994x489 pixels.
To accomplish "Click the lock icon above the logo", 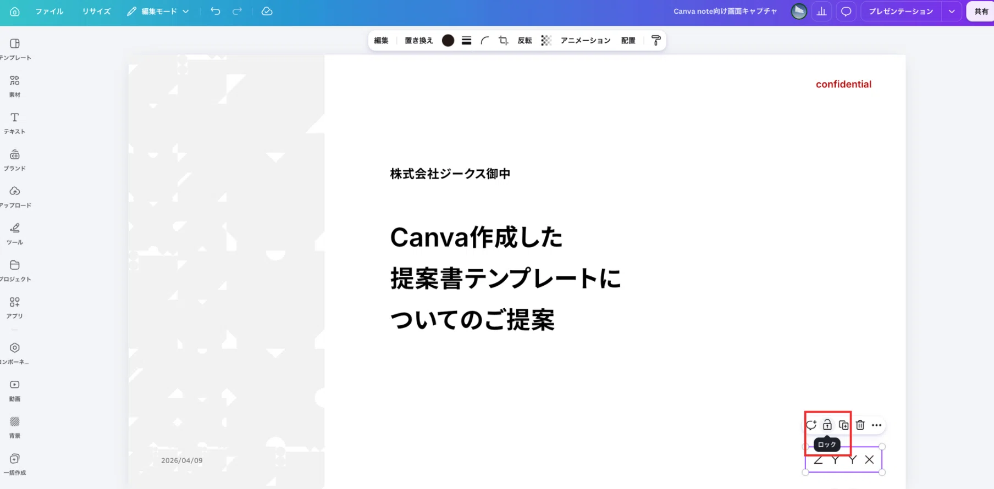I will point(827,425).
